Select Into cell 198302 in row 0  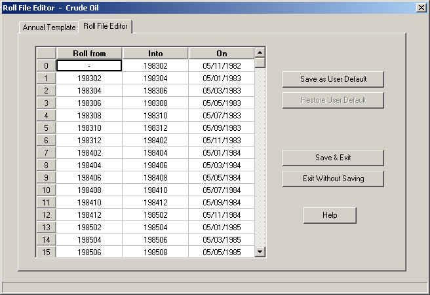[155, 65]
